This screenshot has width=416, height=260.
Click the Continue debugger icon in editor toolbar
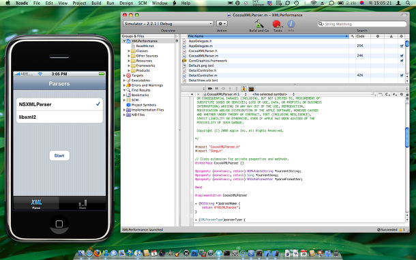coord(210,89)
